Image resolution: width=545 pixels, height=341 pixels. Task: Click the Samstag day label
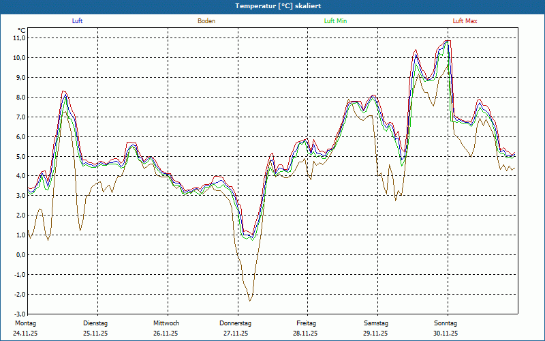(376, 323)
